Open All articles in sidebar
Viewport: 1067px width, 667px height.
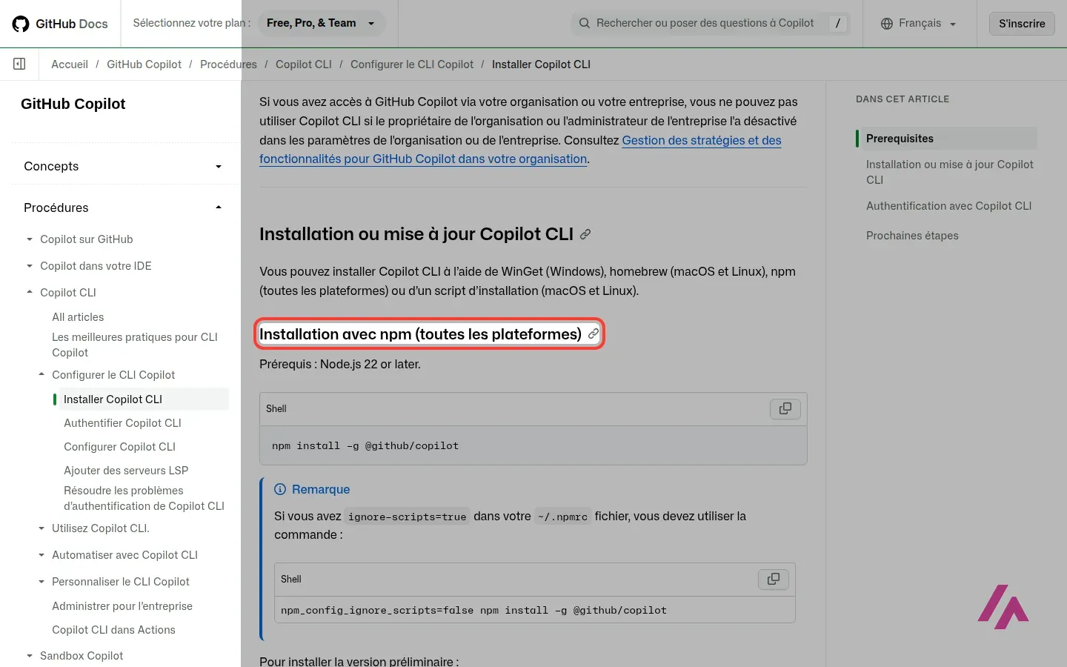78,317
